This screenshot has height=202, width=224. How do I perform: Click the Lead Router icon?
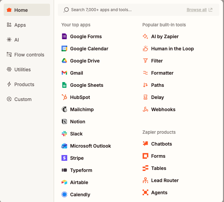(145, 180)
